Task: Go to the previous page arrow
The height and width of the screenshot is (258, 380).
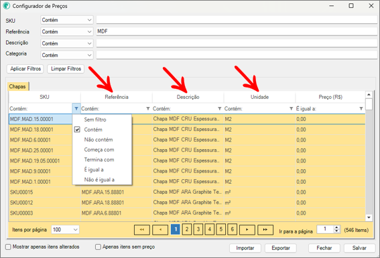Action: [x=160, y=229]
